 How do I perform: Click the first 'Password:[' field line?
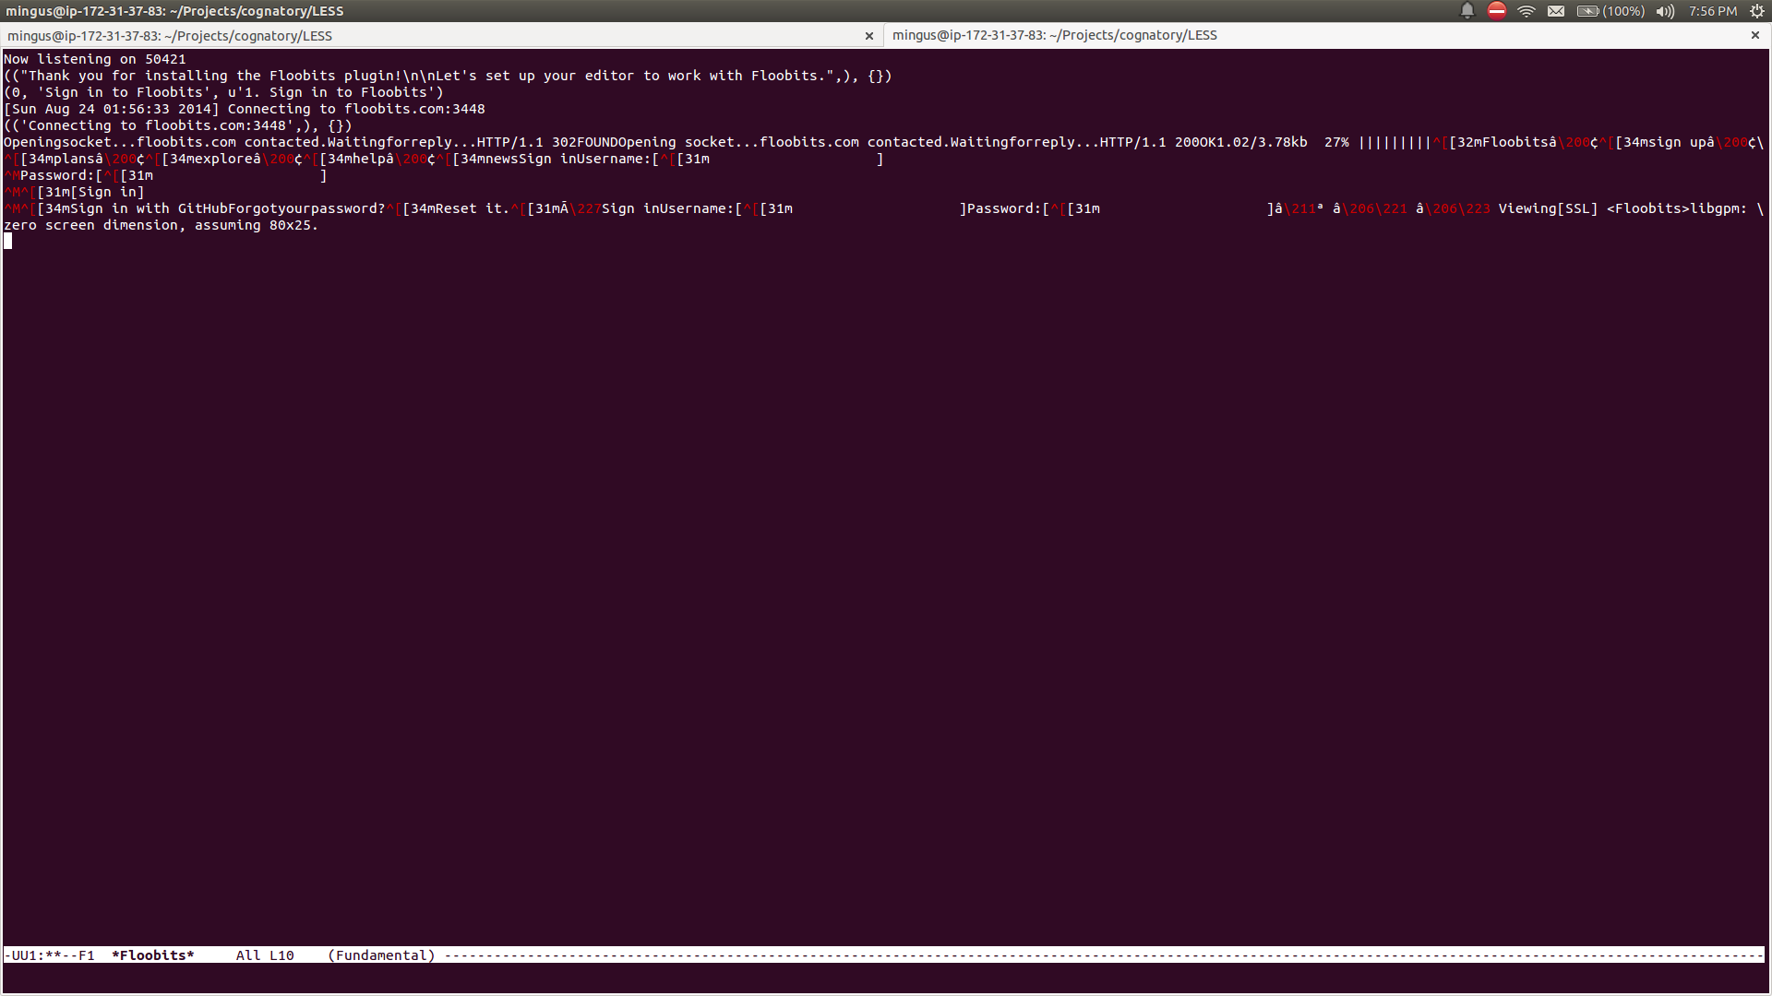(x=166, y=175)
